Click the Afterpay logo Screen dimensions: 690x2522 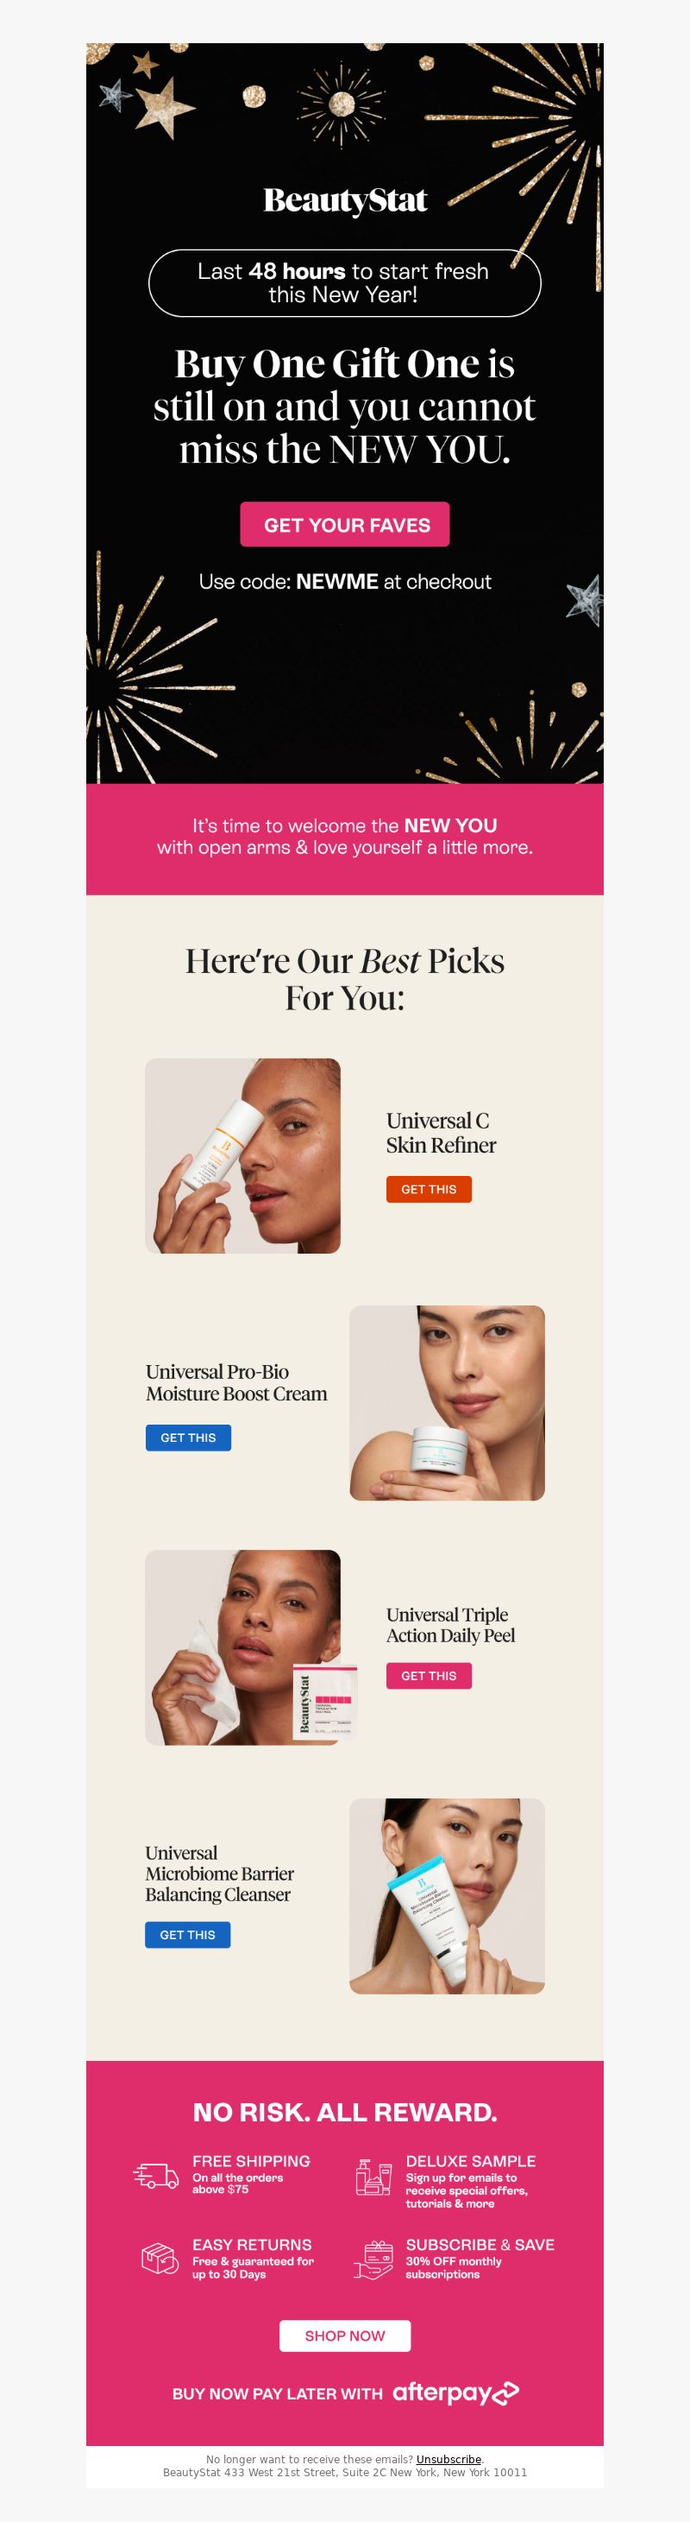[x=455, y=2392]
